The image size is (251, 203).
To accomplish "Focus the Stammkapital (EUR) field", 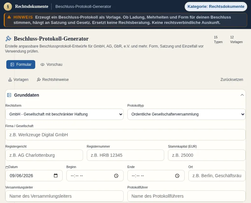I will tap(207, 155).
